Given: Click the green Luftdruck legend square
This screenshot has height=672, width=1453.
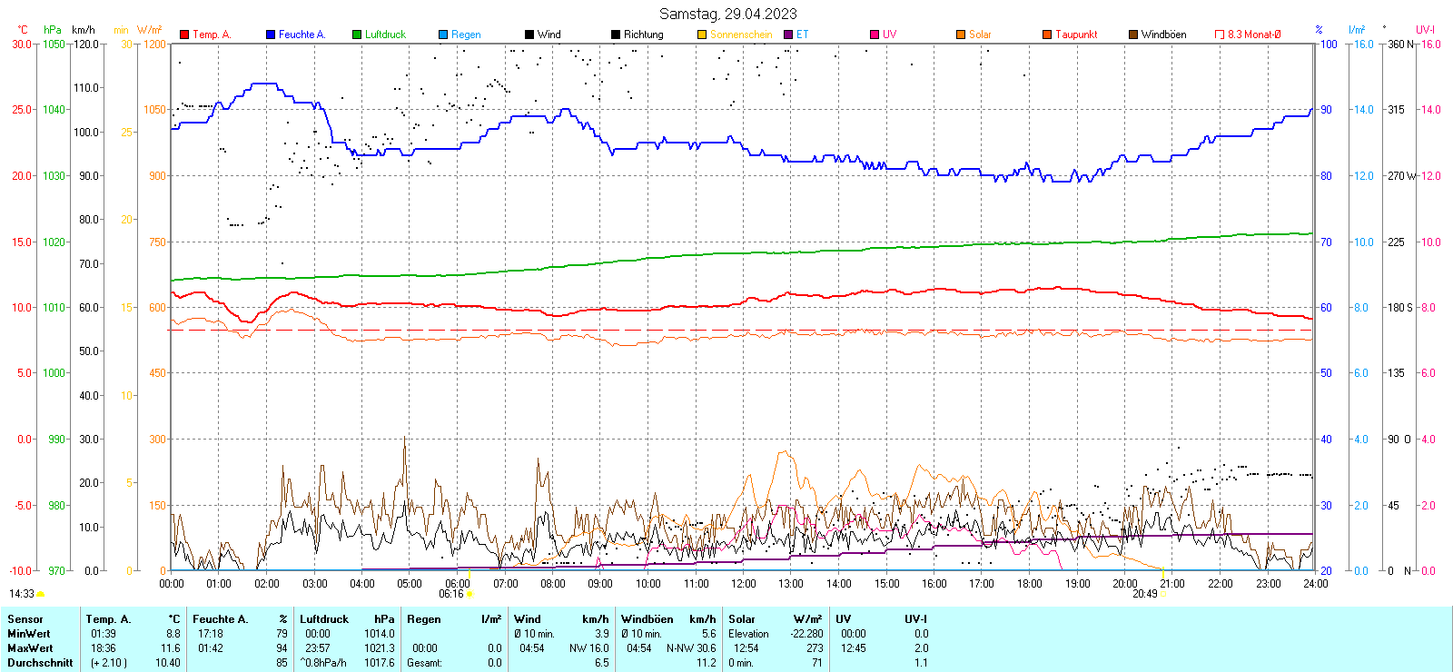Looking at the screenshot, I should pos(357,35).
